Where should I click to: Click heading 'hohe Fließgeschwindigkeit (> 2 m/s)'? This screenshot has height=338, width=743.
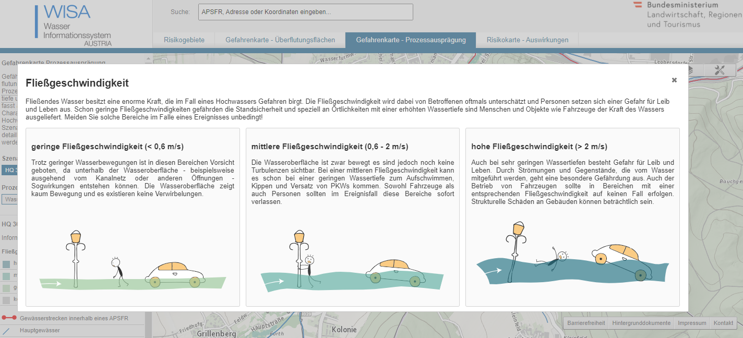coord(539,147)
